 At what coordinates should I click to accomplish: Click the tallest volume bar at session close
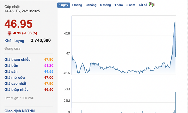[x=175, y=102]
